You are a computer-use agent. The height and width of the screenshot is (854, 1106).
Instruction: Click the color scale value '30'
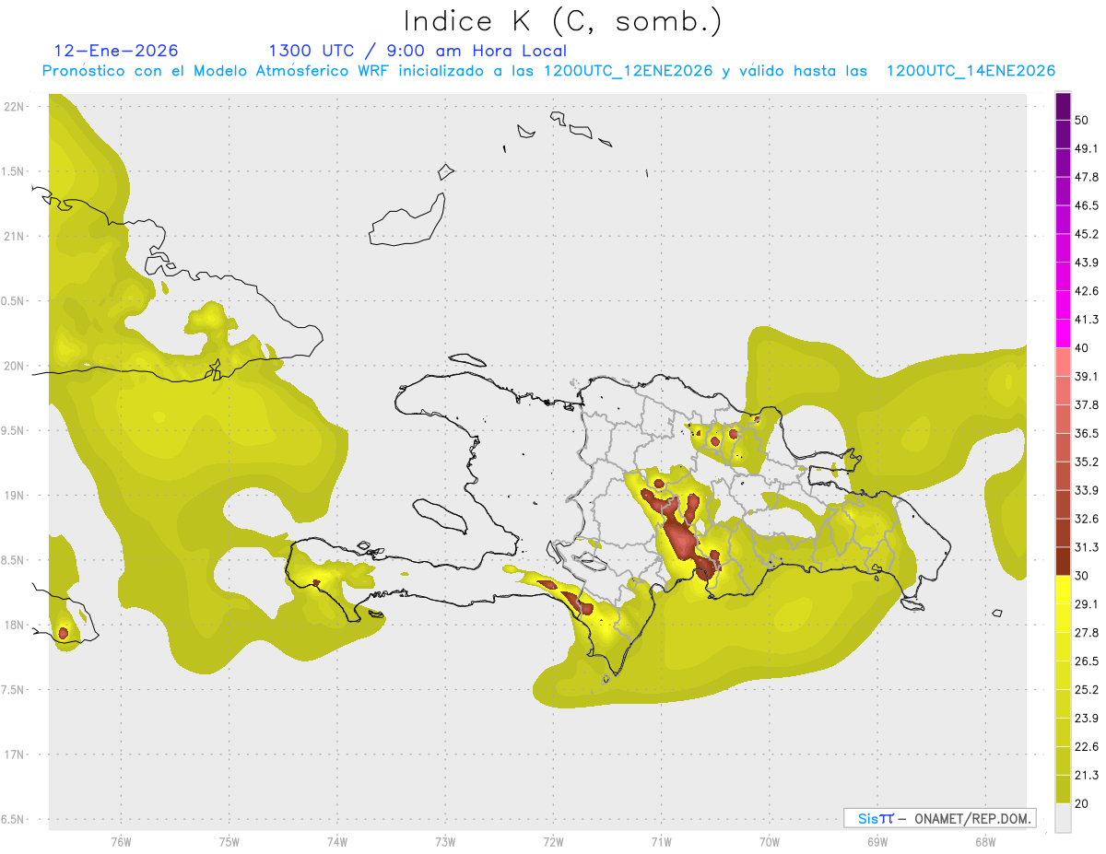pyautogui.click(x=1083, y=577)
